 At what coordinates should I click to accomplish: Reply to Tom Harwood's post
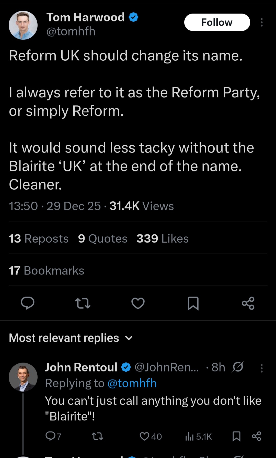[27, 303]
